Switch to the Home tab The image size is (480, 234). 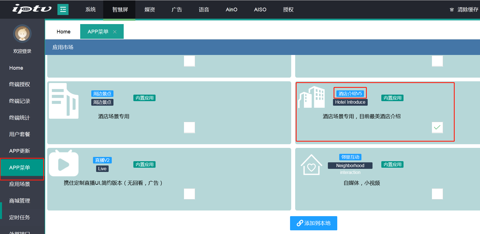63,32
